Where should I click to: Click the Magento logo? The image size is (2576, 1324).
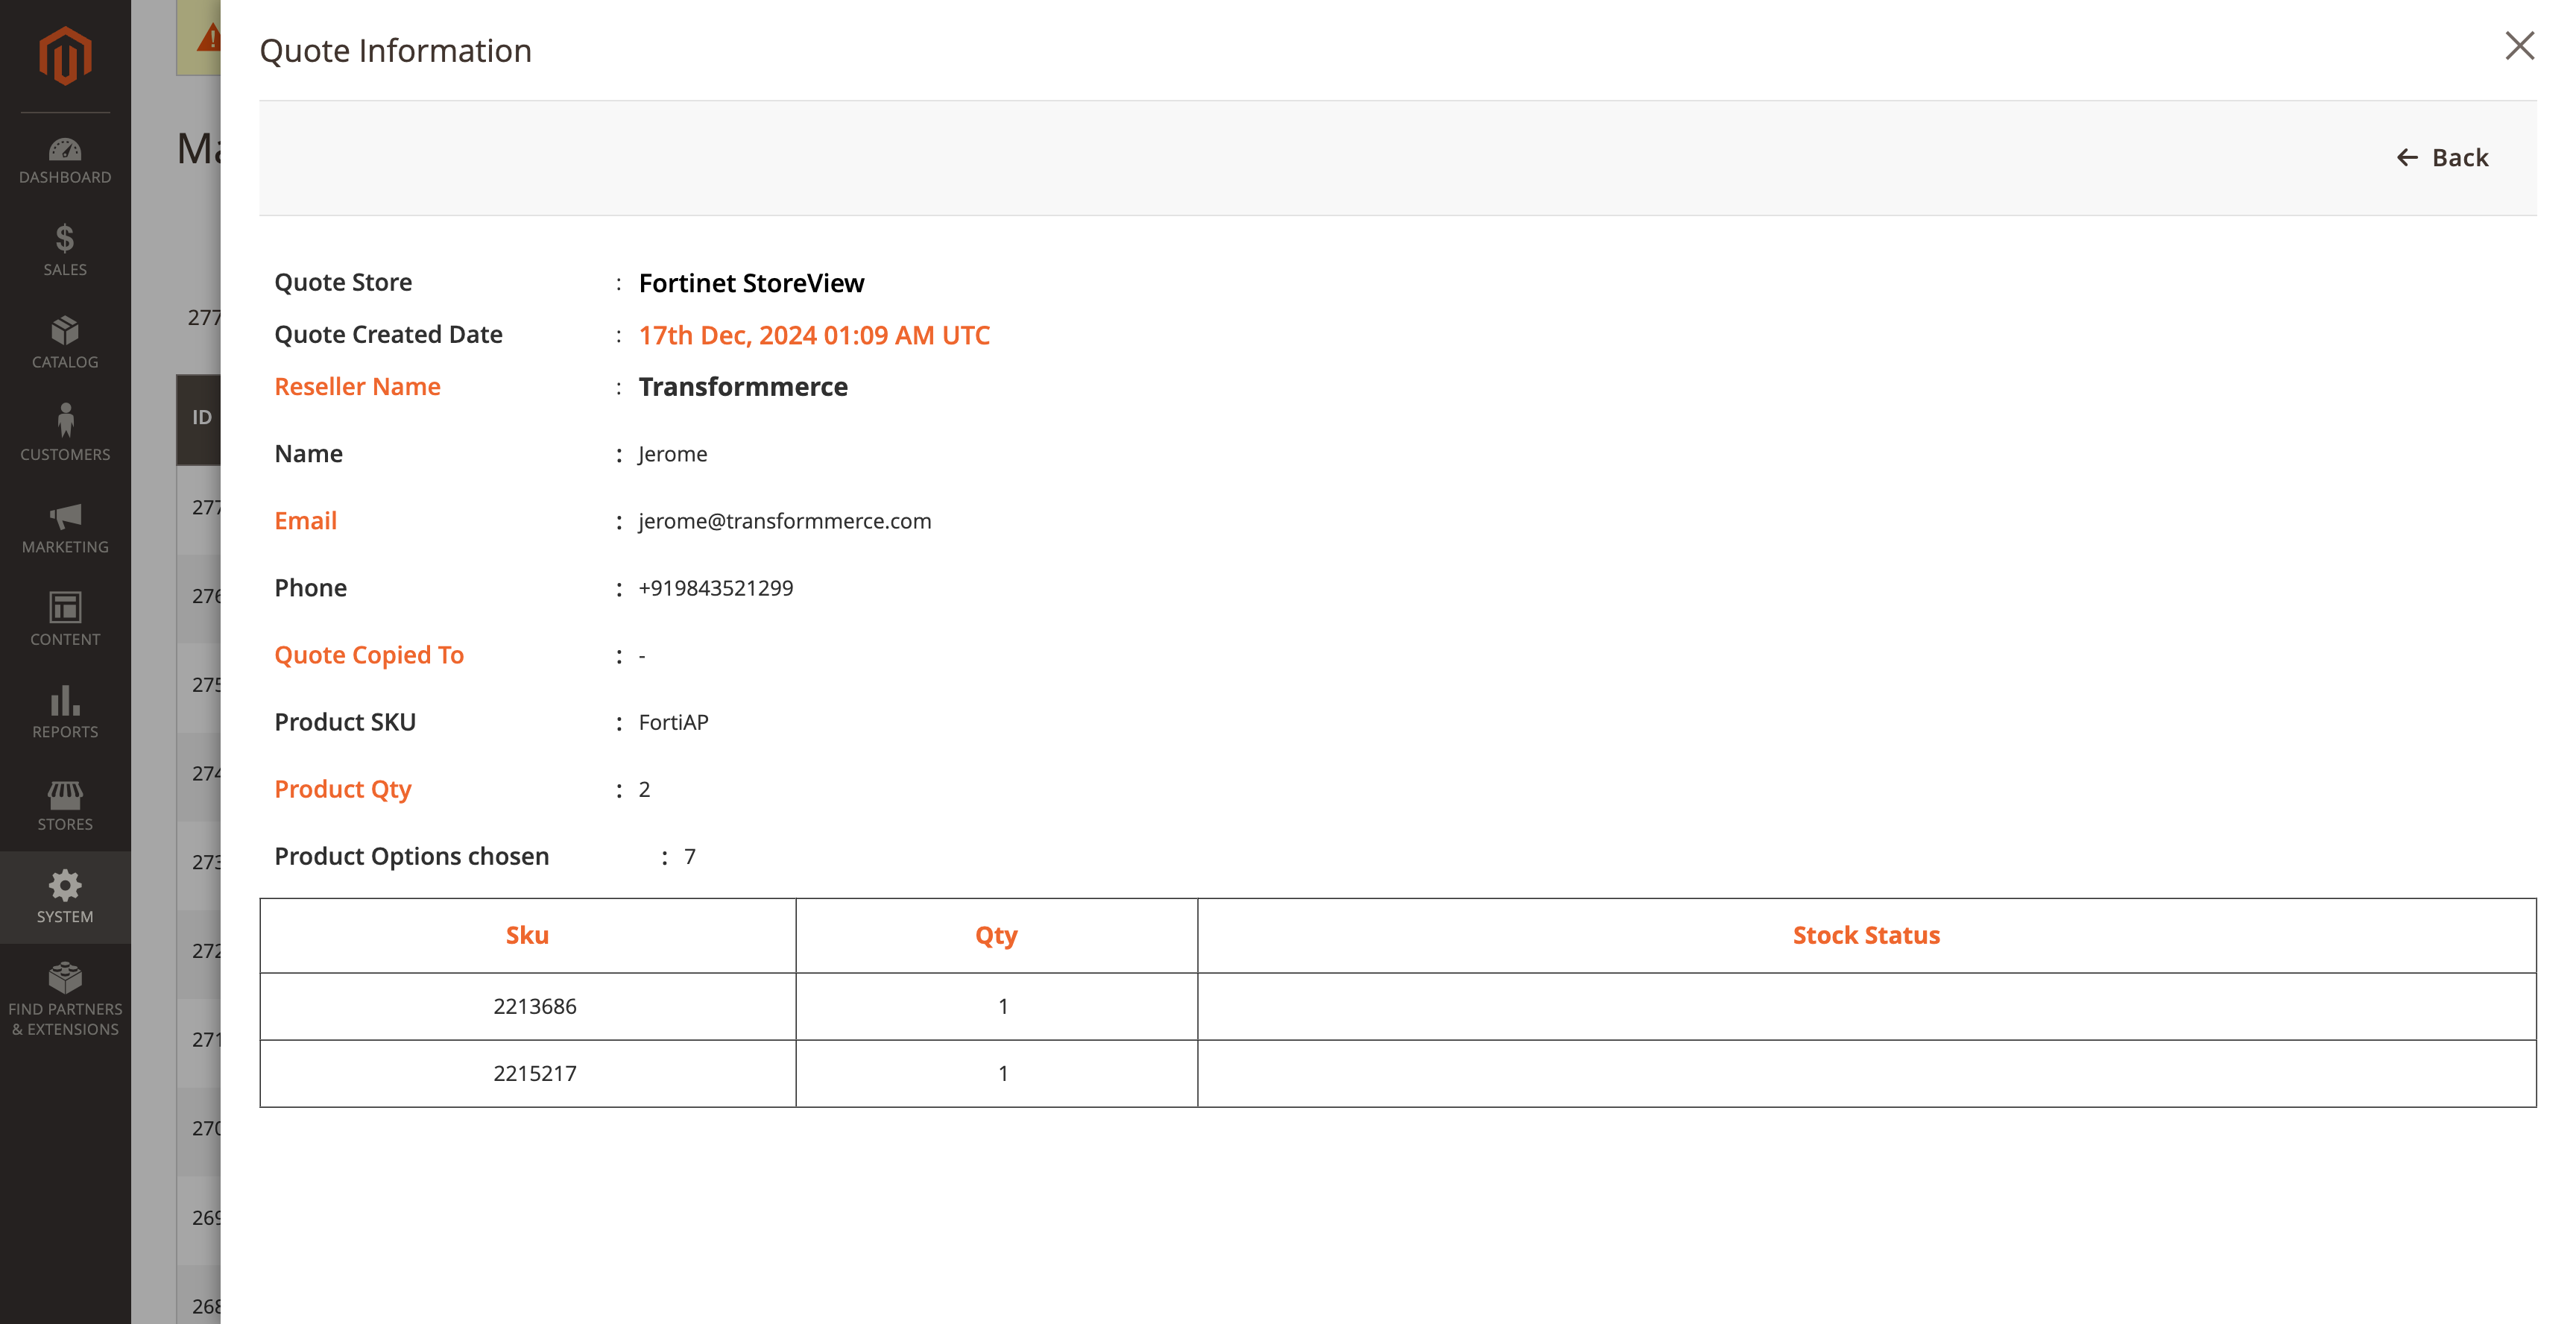click(x=64, y=56)
